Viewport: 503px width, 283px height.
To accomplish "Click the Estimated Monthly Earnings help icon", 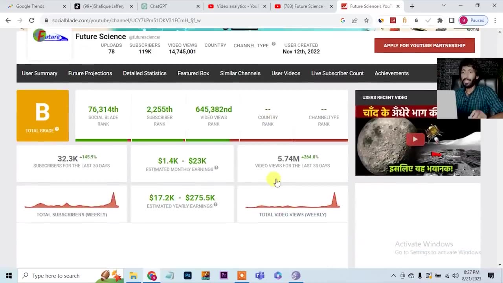I will pyautogui.click(x=216, y=168).
